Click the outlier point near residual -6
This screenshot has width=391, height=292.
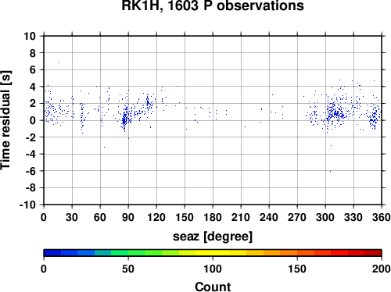coord(330,171)
